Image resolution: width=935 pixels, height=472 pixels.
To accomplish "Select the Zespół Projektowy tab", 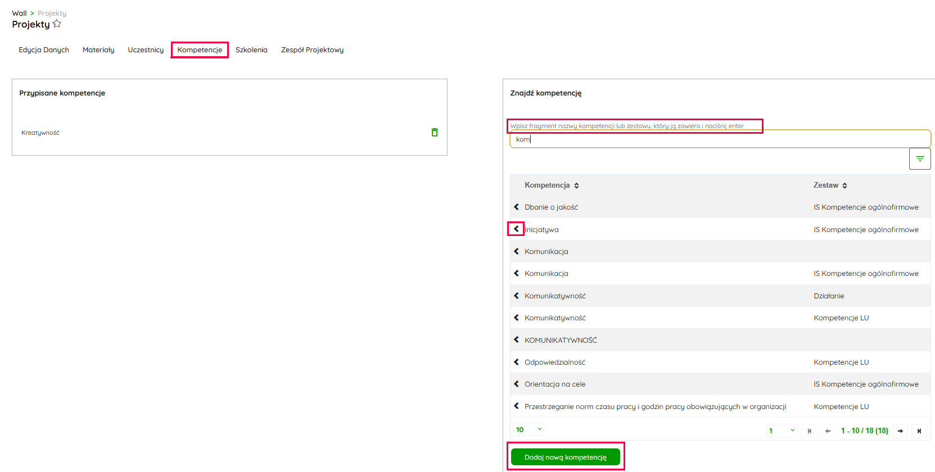I will pyautogui.click(x=312, y=50).
